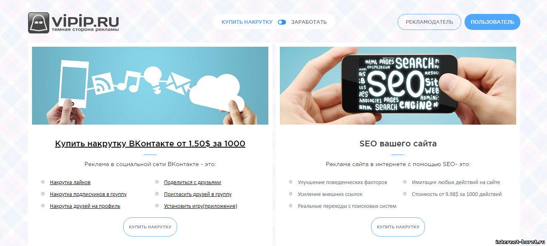The image size is (547, 246).
Task: Open the РЕКЛАМОДАТЕЛЬ section
Action: pos(430,22)
